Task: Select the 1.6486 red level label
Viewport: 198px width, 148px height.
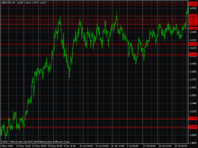Action: tap(193, 28)
